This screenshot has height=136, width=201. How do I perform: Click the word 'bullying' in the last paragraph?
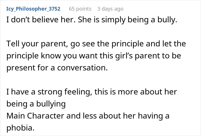tap(51, 104)
